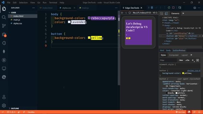This screenshot has height=114, width=203.
Task: Open the MongoDB leaf icon view
Action: [4, 51]
